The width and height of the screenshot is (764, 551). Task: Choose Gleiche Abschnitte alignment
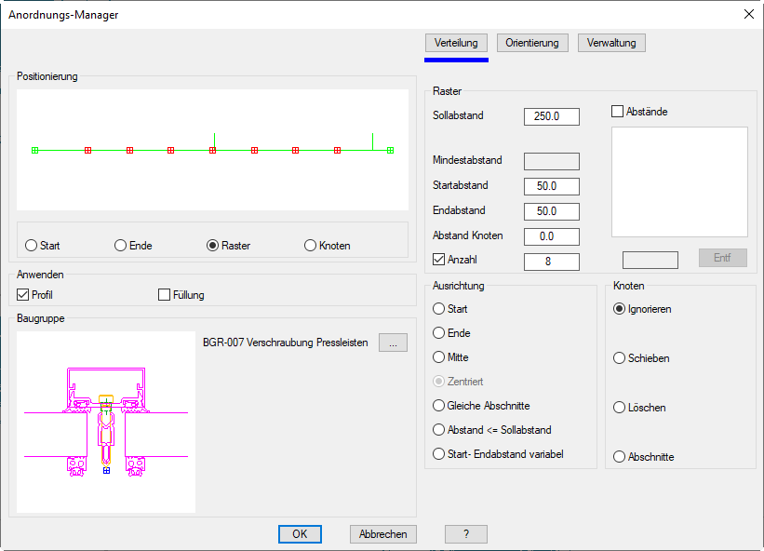[440, 406]
